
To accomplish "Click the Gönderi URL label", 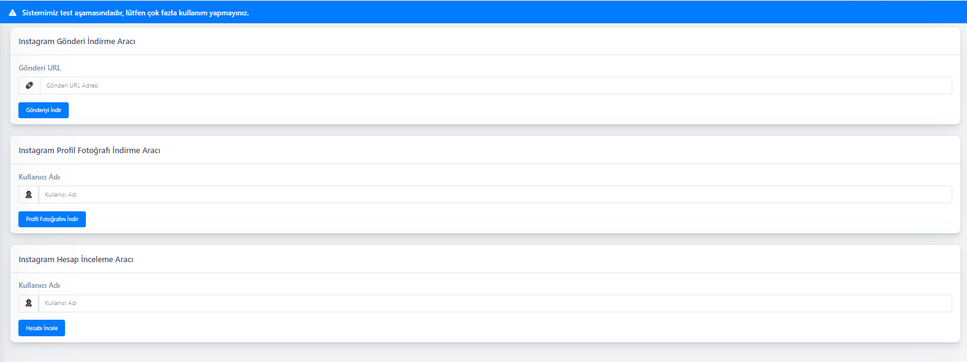I will [40, 68].
